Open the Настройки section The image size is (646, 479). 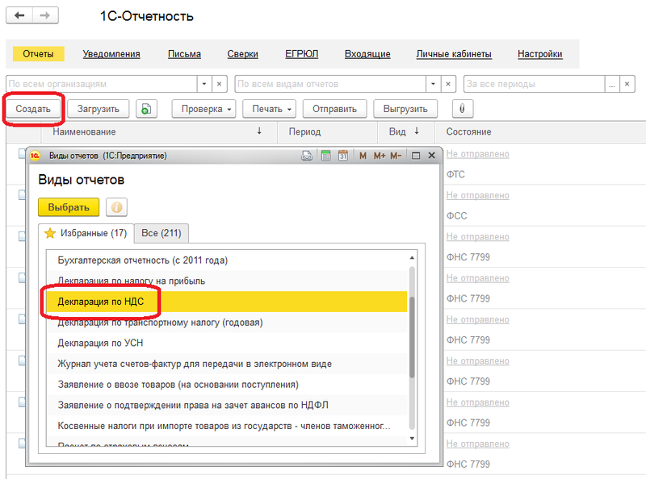tap(539, 54)
